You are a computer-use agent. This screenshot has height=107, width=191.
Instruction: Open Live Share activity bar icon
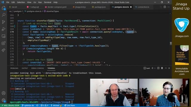click(4, 50)
